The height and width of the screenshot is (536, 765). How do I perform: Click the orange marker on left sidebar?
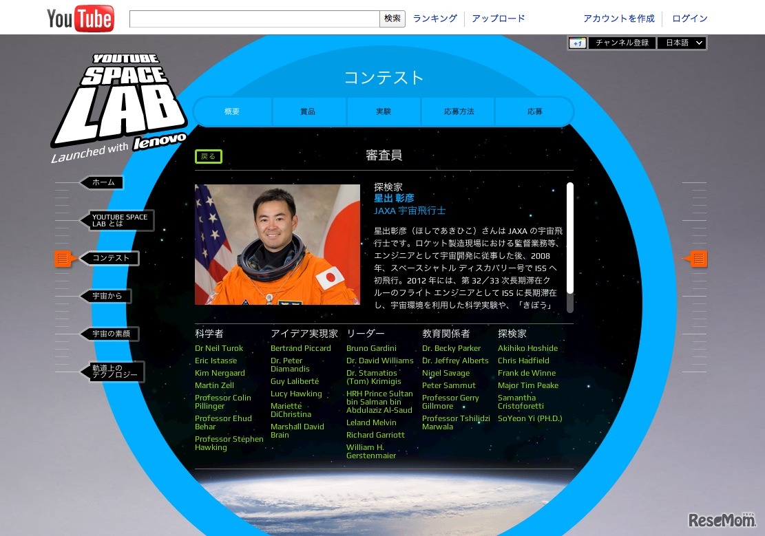pyautogui.click(x=63, y=259)
